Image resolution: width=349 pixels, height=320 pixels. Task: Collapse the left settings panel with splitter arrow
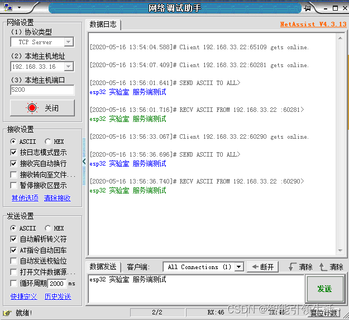(84, 161)
